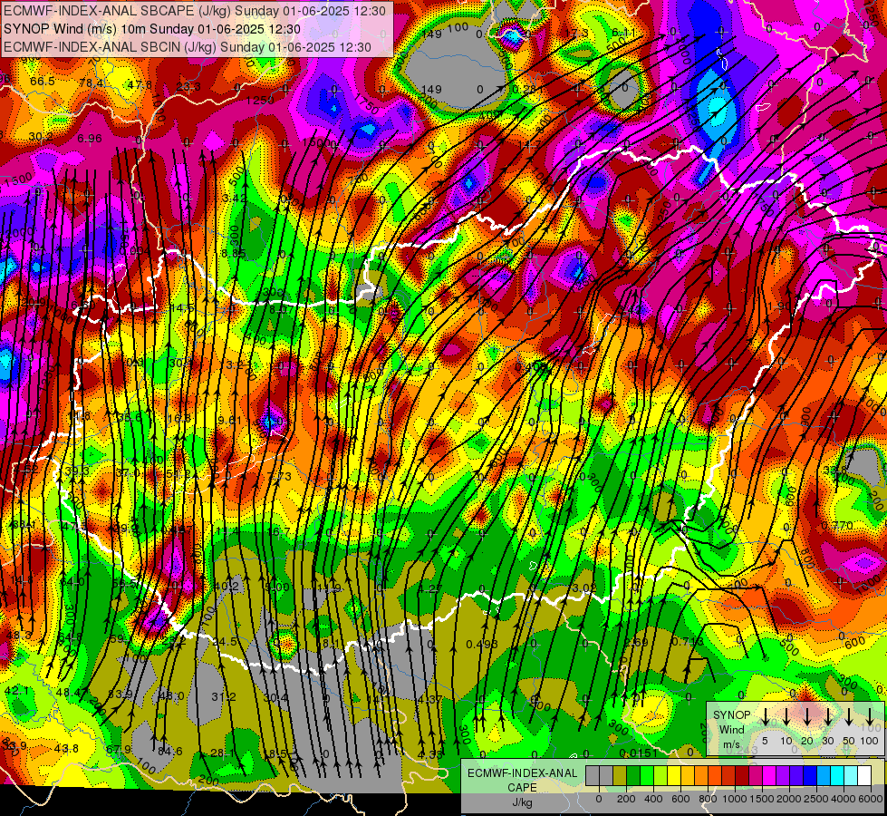Click the 10 m/s wind arrow in legend
Viewport: 887px width, 816px height.
click(786, 717)
